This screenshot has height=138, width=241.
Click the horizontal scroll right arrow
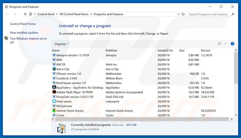click(x=232, y=119)
